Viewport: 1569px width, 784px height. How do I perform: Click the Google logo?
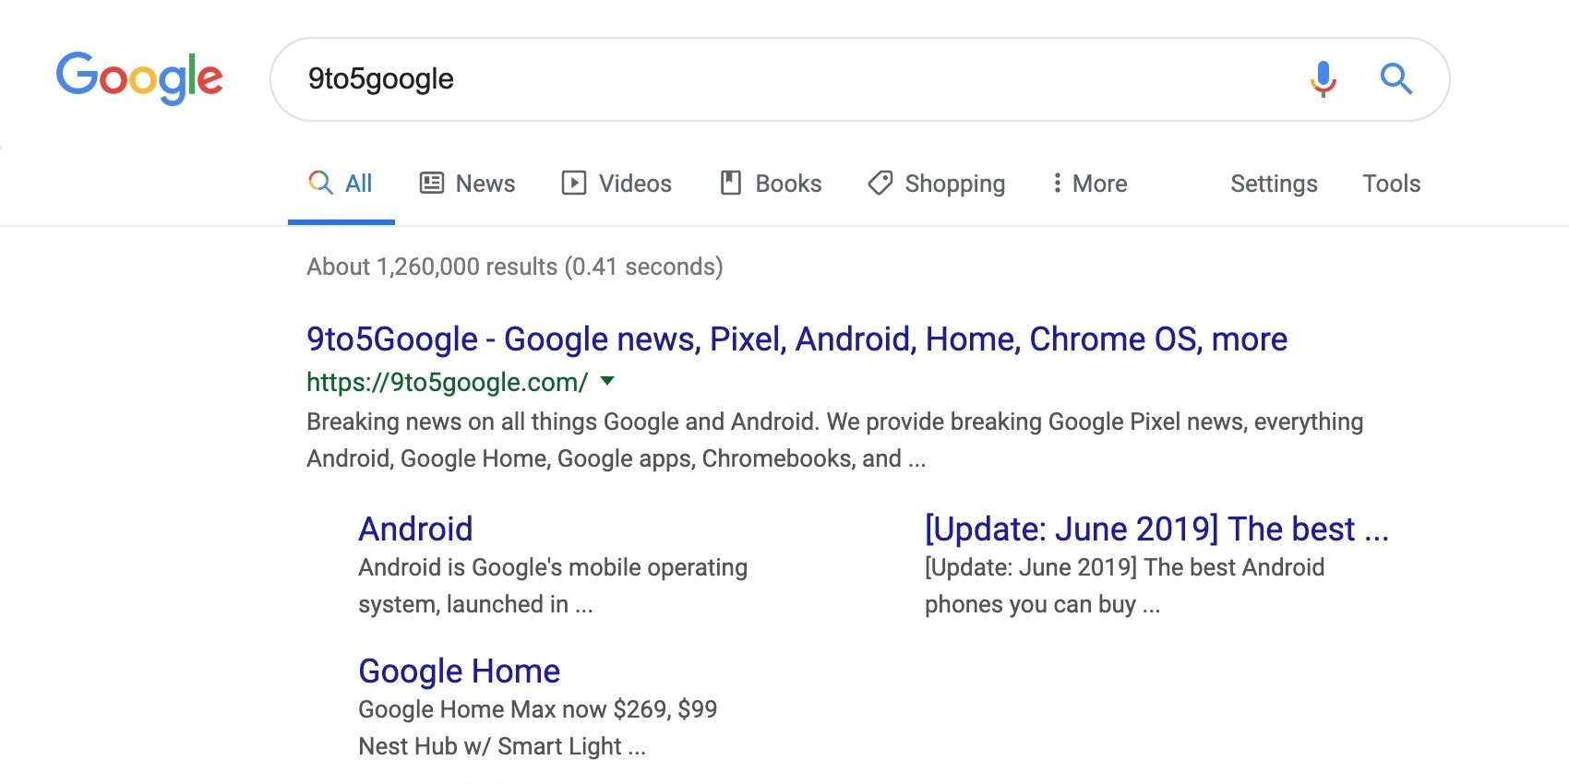pyautogui.click(x=140, y=78)
